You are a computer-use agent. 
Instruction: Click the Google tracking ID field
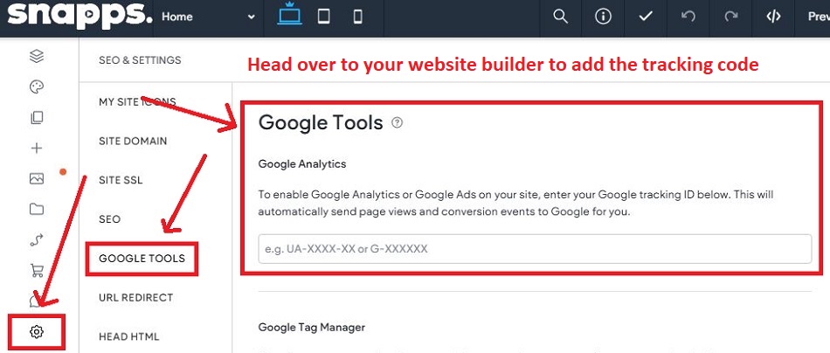point(535,249)
